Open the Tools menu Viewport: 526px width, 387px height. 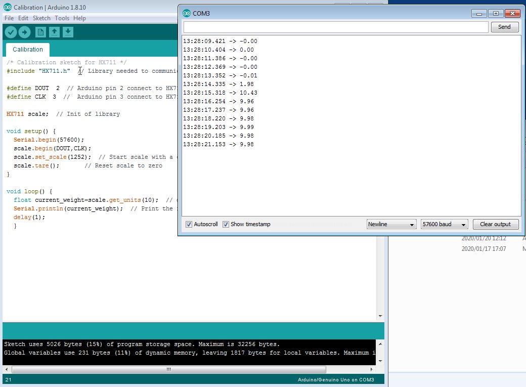(x=62, y=18)
